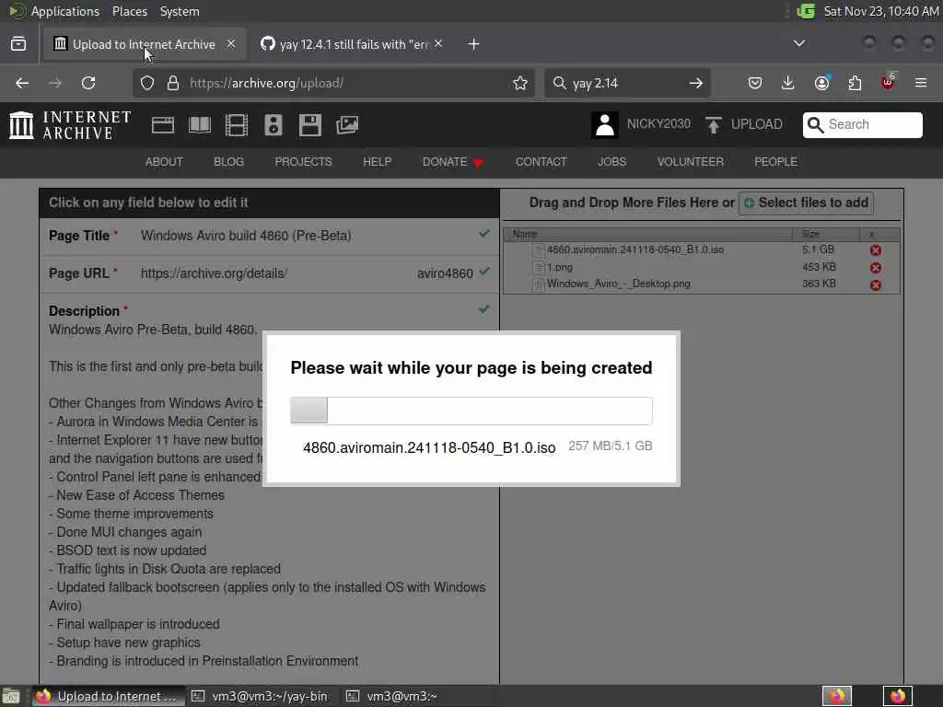The width and height of the screenshot is (943, 707).
Task: Click Select files to add button
Action: [806, 203]
